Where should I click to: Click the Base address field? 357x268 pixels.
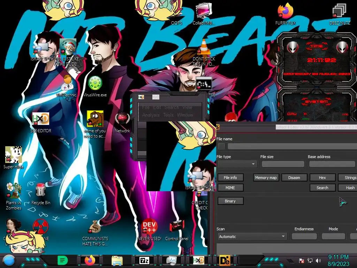[x=332, y=164]
